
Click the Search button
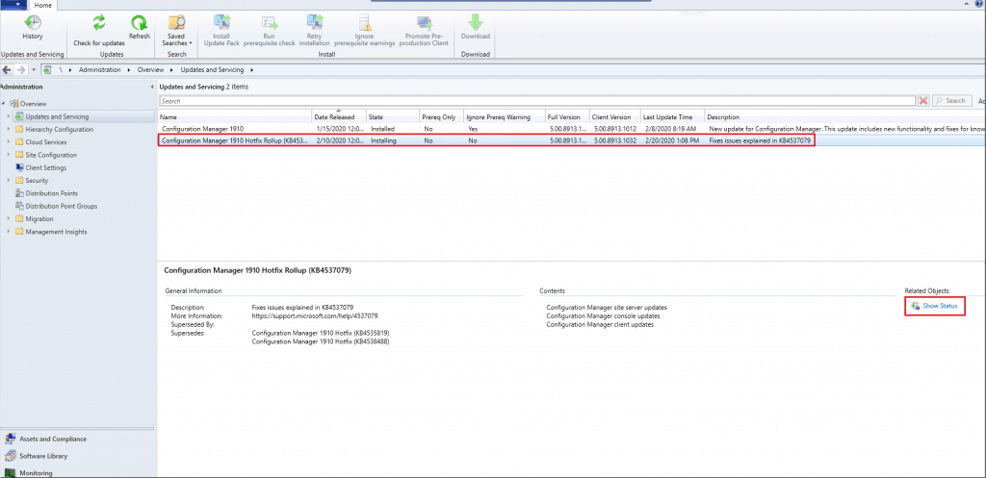(x=950, y=101)
